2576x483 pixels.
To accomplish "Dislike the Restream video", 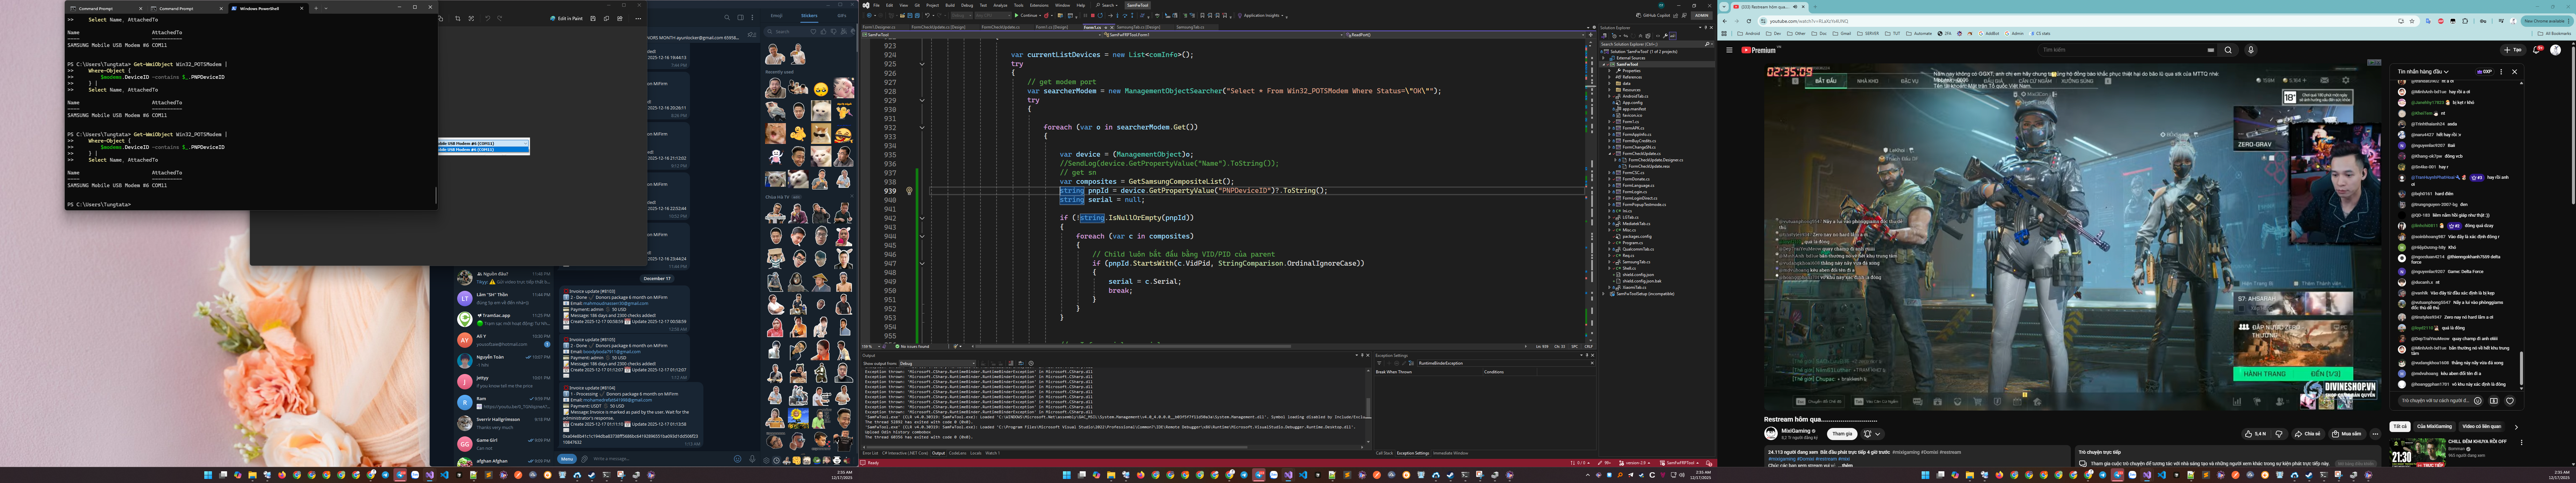I will pyautogui.click(x=2279, y=434).
